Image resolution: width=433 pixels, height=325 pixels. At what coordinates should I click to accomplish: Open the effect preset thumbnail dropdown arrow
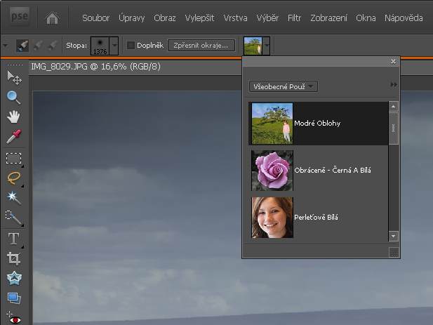267,46
